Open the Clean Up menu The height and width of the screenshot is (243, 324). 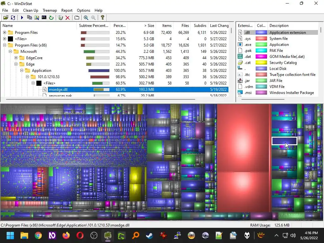(31, 10)
